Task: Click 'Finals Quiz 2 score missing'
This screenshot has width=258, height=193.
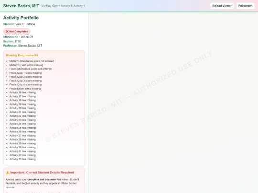Action: [25, 77]
